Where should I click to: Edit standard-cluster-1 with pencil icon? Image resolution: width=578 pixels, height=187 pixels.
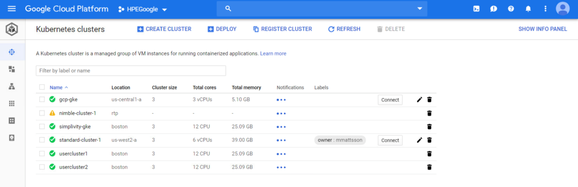[419, 140]
